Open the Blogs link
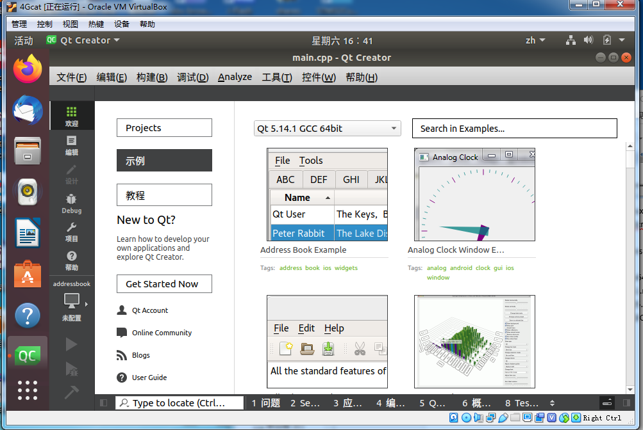 pos(133,355)
